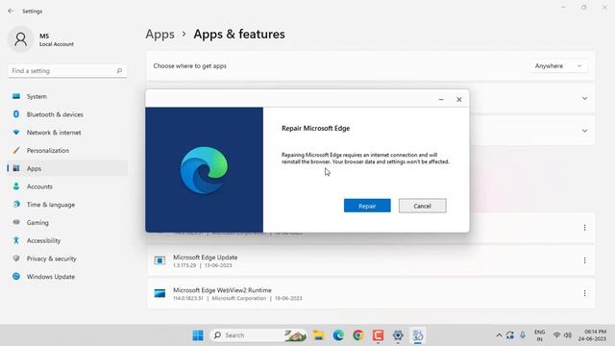The image size is (615, 346).
Task: Open more options for the partly hidden Edge entry
Action: coord(584,228)
